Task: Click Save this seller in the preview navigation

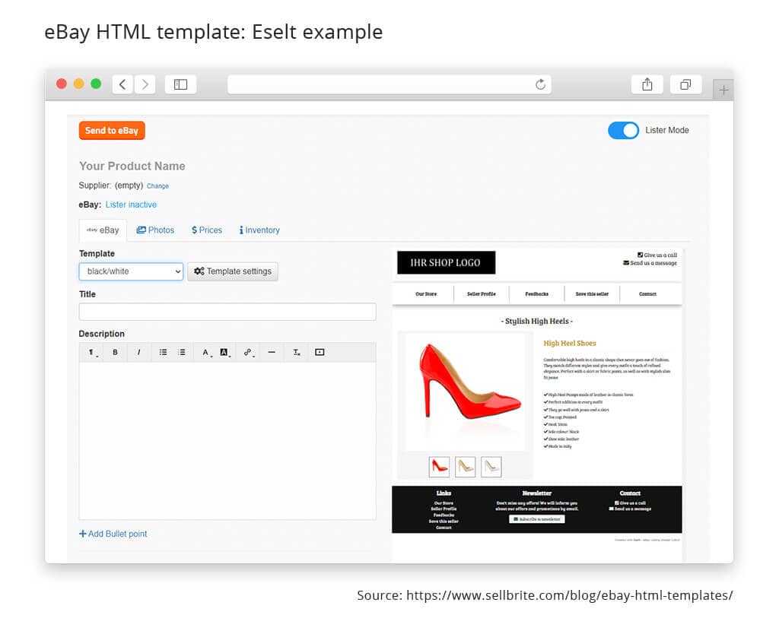Action: (592, 294)
